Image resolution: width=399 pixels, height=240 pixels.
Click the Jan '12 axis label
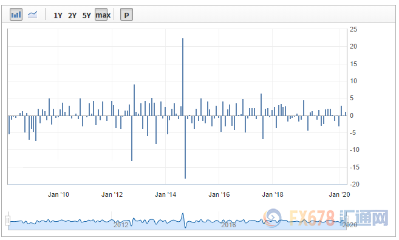(x=112, y=194)
